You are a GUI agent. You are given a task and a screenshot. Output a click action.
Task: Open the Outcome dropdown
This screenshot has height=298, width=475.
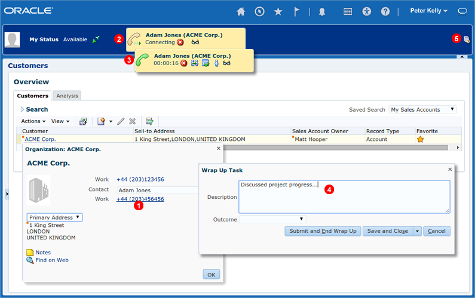(272, 219)
